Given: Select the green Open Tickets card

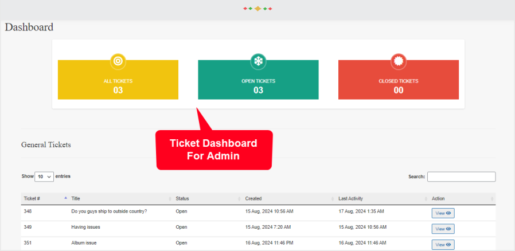Looking at the screenshot, I should (258, 83).
